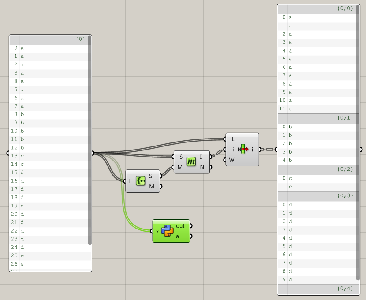
Task: Select row 9 'd' under {0;3} in right panel
Action: [317, 279]
